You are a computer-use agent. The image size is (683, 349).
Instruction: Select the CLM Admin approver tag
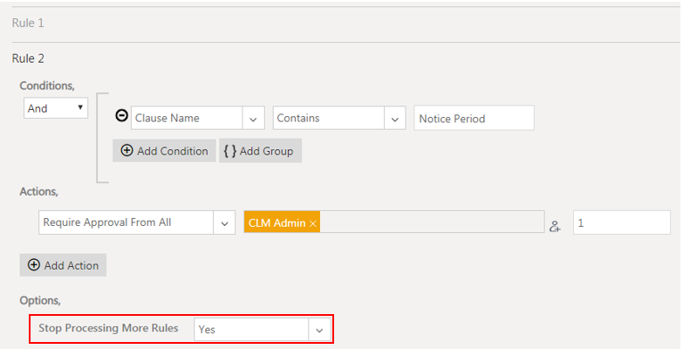point(277,223)
